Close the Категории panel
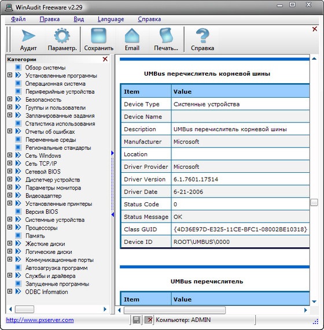This screenshot has height=330, width=324. click(x=105, y=59)
